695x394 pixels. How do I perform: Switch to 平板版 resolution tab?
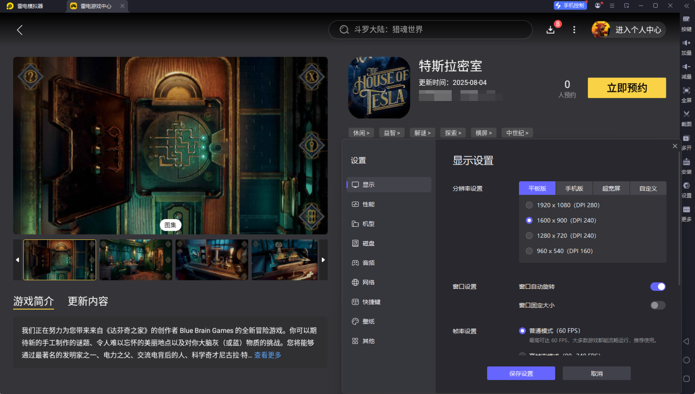[x=537, y=189]
